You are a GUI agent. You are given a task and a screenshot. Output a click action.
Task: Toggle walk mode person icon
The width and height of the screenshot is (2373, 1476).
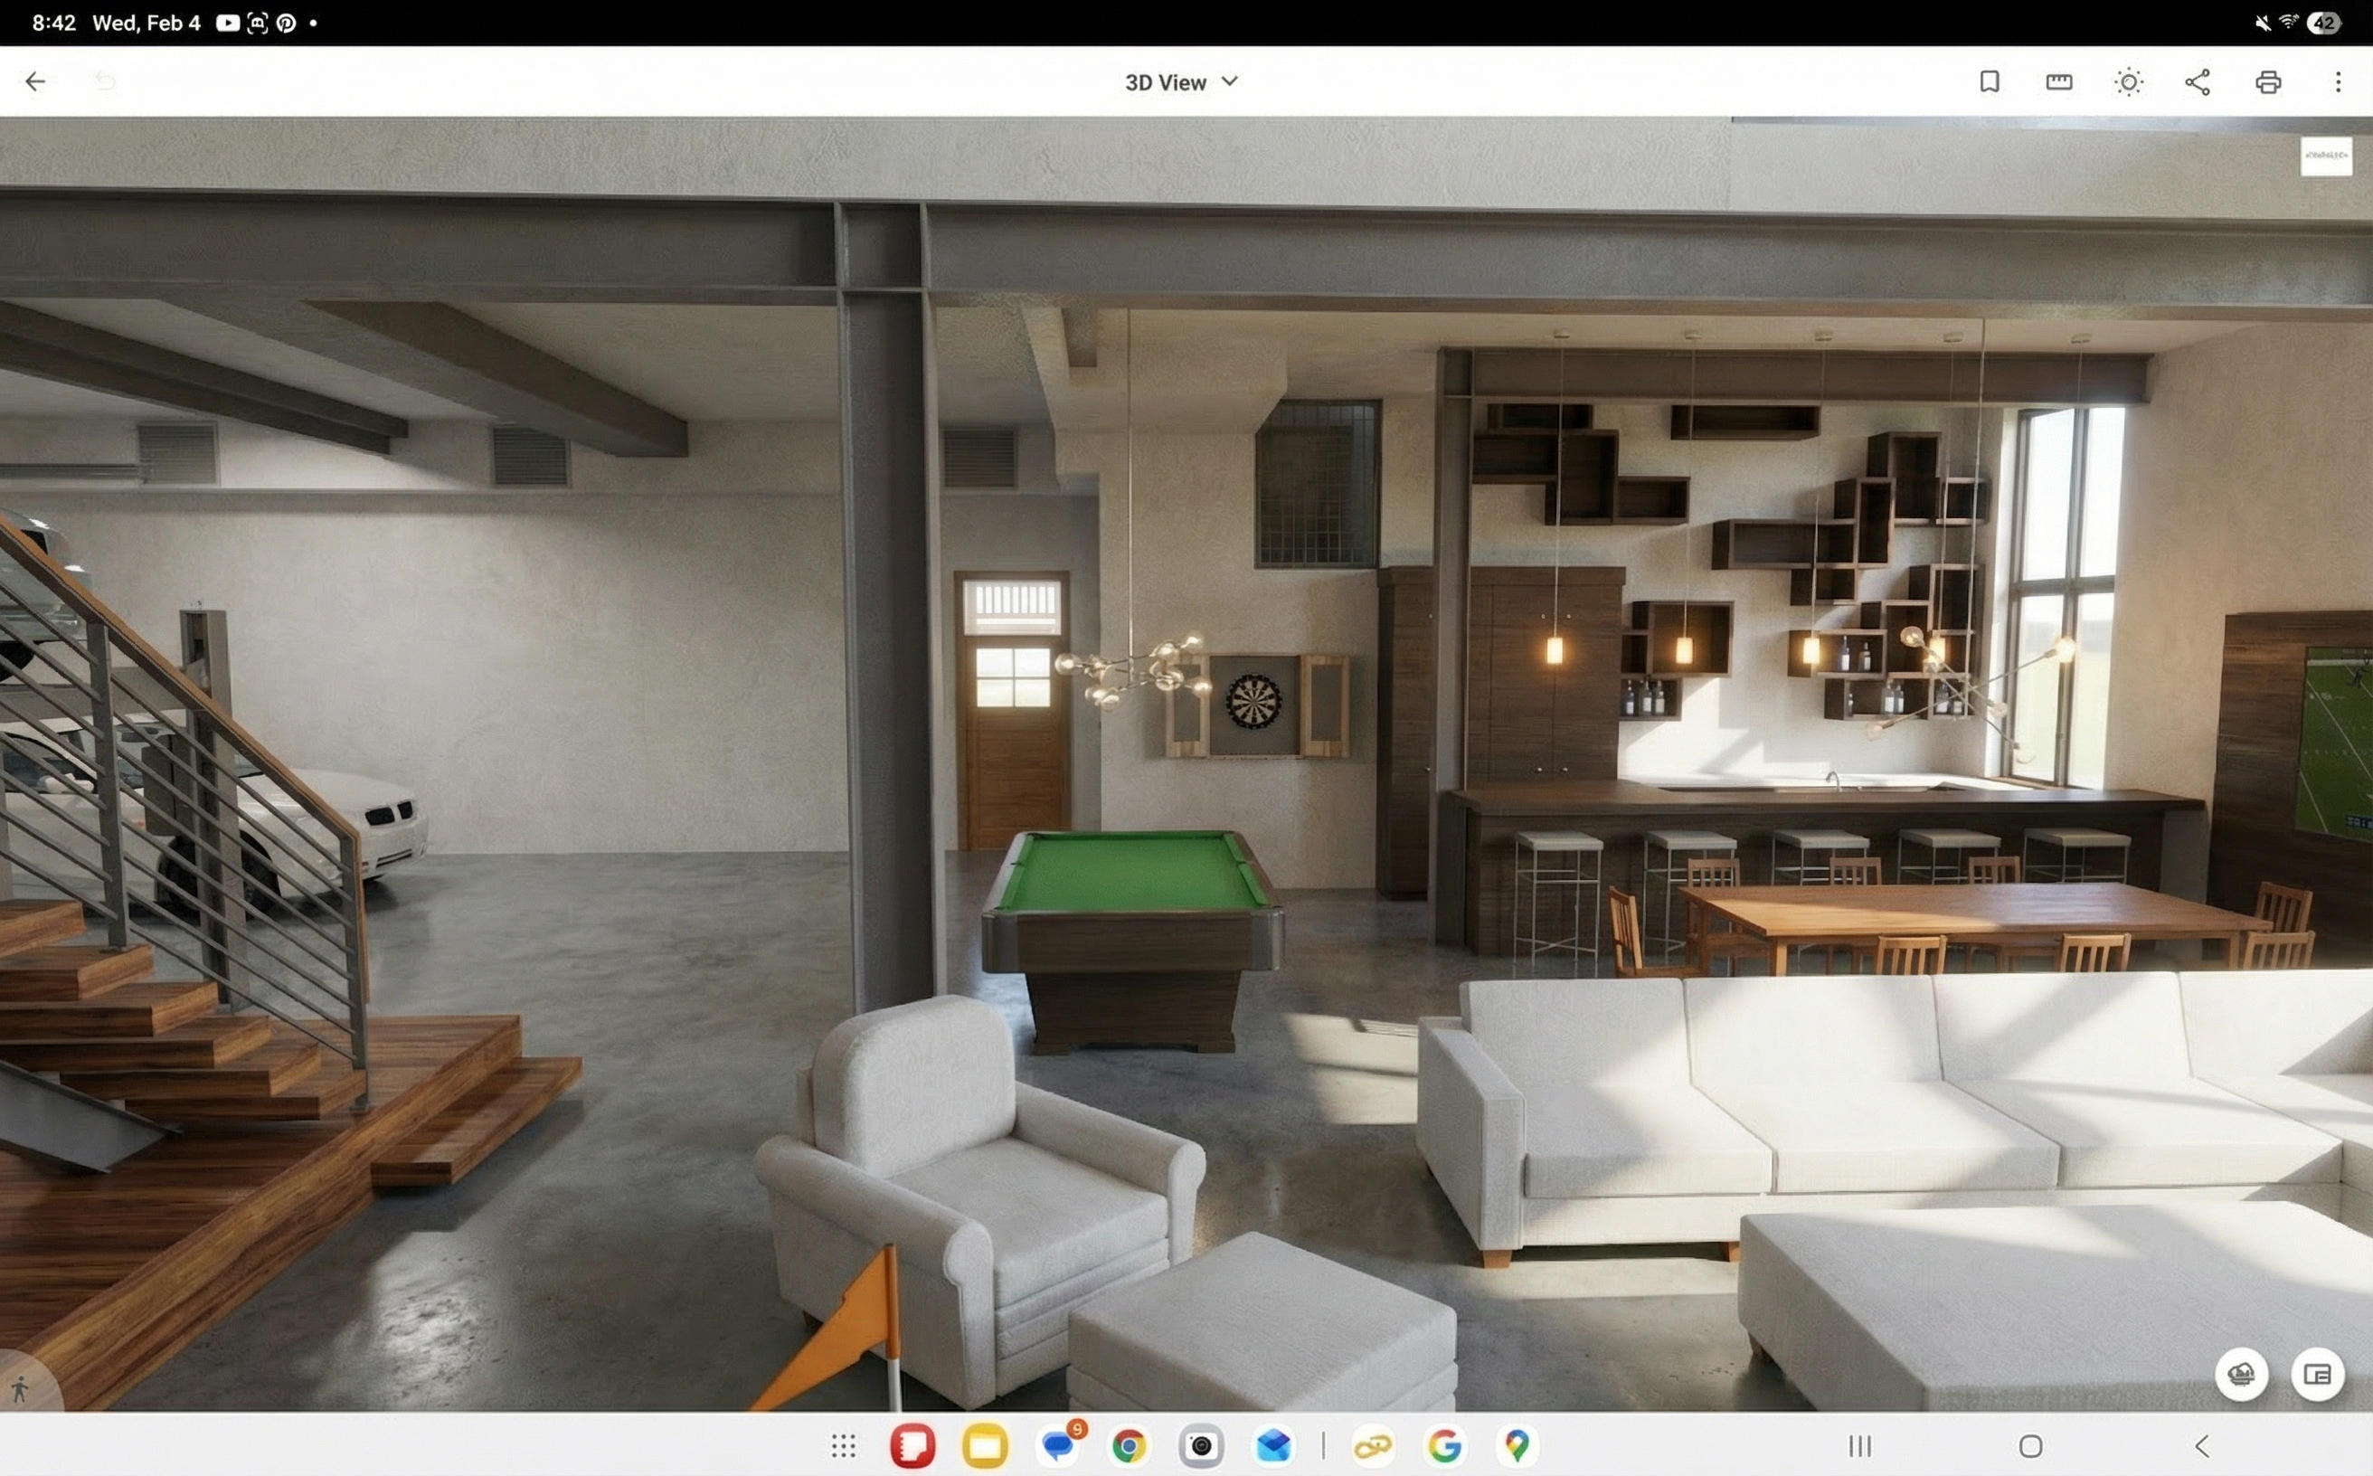[x=21, y=1389]
